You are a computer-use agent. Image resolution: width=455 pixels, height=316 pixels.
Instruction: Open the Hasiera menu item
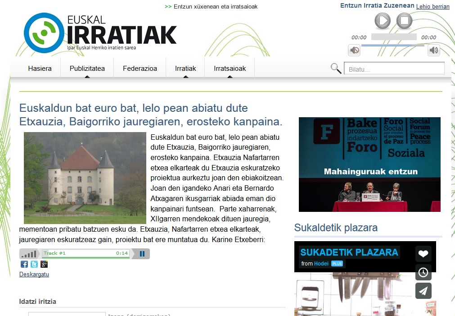[x=40, y=69]
